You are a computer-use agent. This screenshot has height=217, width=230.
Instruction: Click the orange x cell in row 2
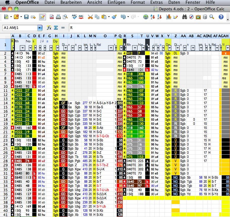coord(226,53)
